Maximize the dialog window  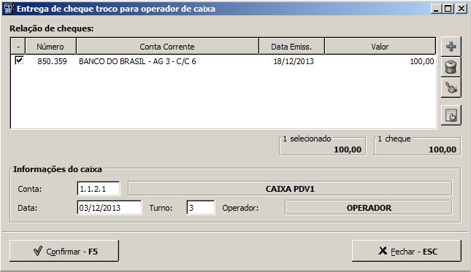tap(448, 9)
